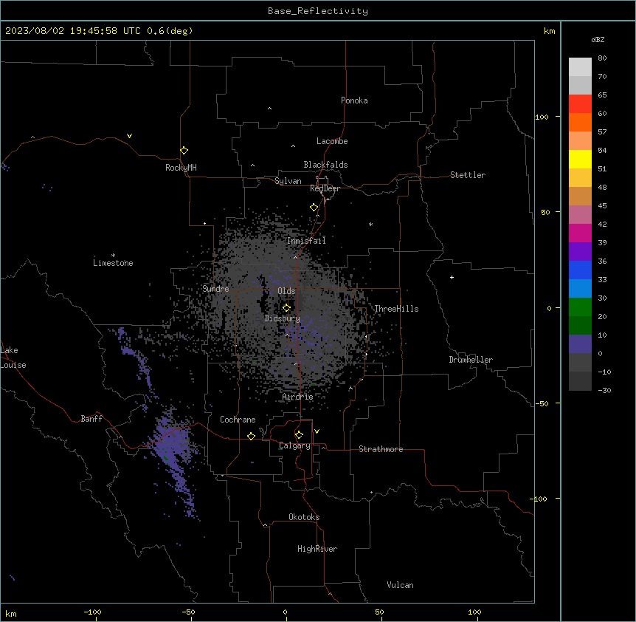Click the Banff town label
636x622 pixels.
(x=91, y=419)
